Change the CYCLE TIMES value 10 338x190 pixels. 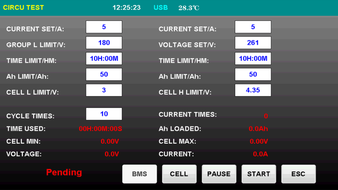(104, 114)
